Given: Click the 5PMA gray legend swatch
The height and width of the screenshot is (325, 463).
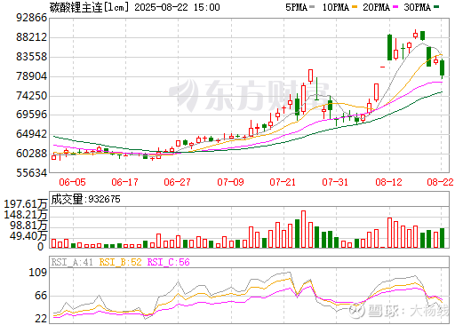Looking at the screenshot, I should [x=312, y=7].
